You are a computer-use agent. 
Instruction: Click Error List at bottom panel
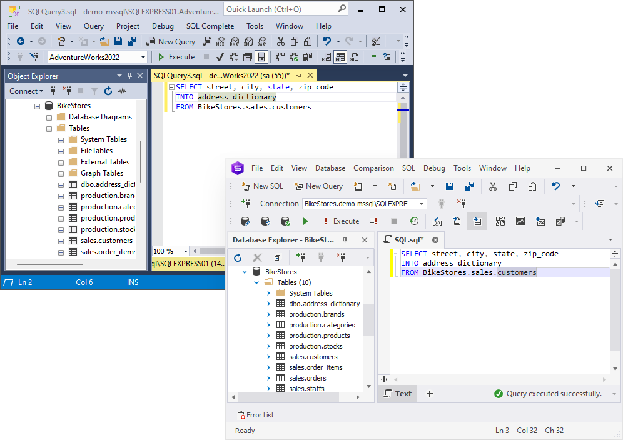pyautogui.click(x=255, y=415)
